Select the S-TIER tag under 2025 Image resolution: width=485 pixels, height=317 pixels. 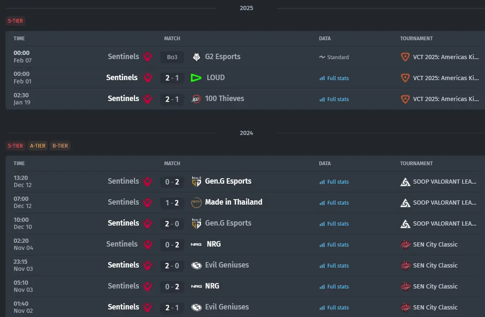(16, 21)
